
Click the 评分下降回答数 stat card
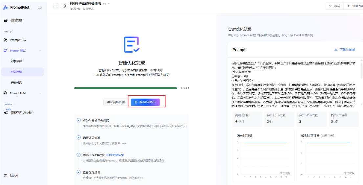[x=311, y=119]
